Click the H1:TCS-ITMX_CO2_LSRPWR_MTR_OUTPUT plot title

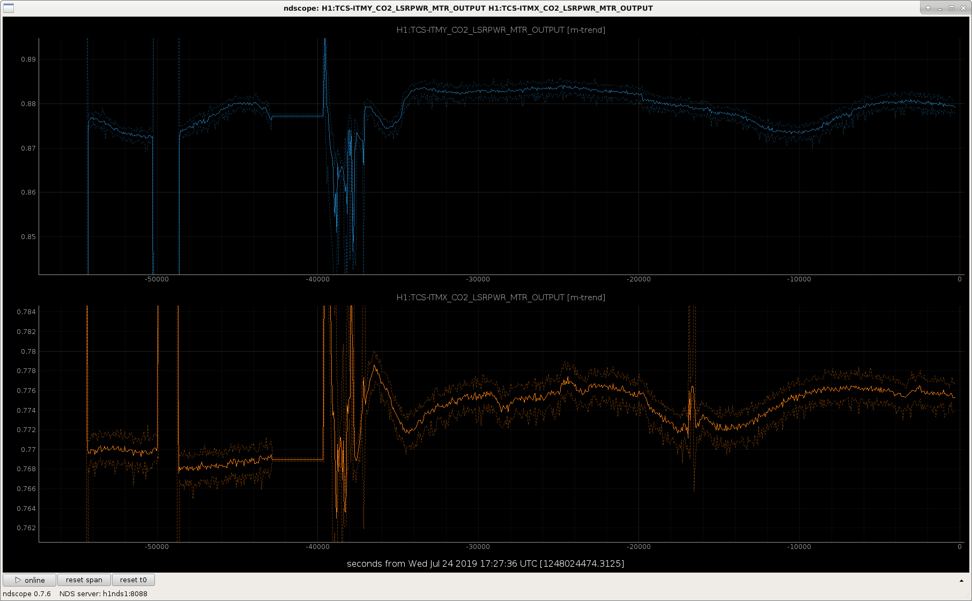(501, 298)
